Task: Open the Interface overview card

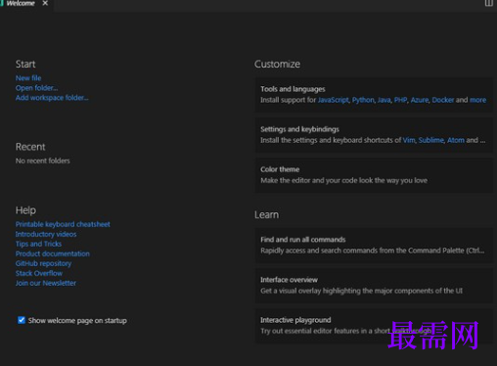Action: (374, 286)
